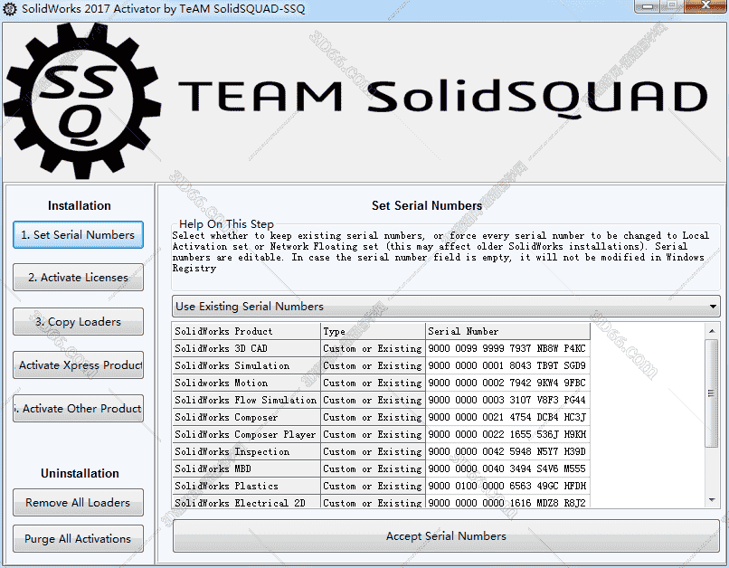Select Activate Xpress Products button
729x568 pixels.
coord(78,365)
